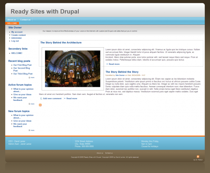Viewport: 210px width, 173px height.
Task: Open the Contact us menu tab
Action: point(25,20)
